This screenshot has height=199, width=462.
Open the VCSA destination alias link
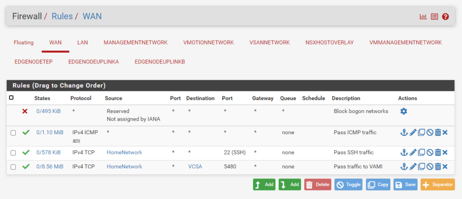click(195, 167)
